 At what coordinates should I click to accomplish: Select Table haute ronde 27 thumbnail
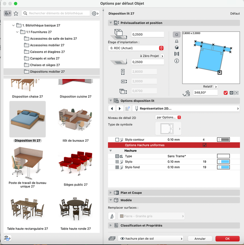76,209
